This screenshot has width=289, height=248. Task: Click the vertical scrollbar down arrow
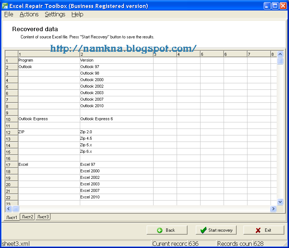280,202
